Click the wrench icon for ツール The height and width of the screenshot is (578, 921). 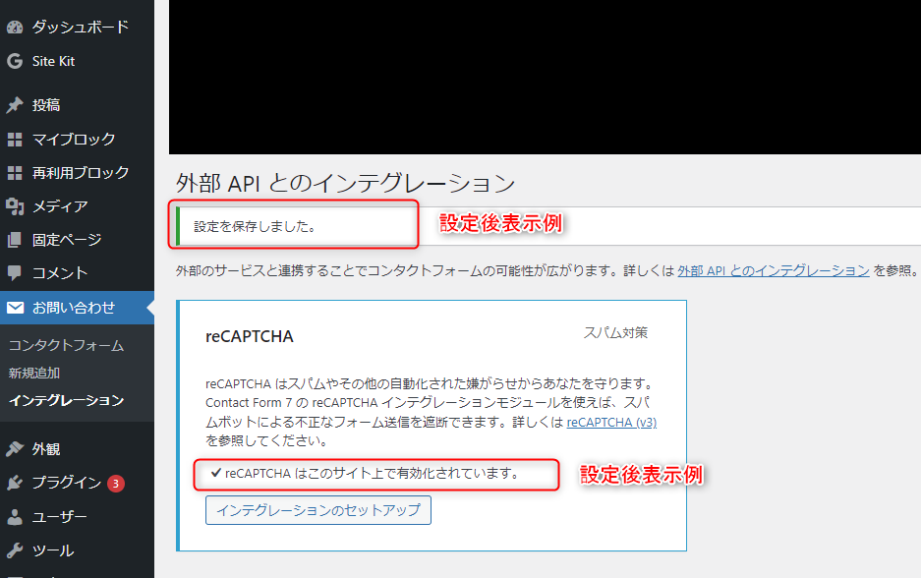(x=15, y=550)
